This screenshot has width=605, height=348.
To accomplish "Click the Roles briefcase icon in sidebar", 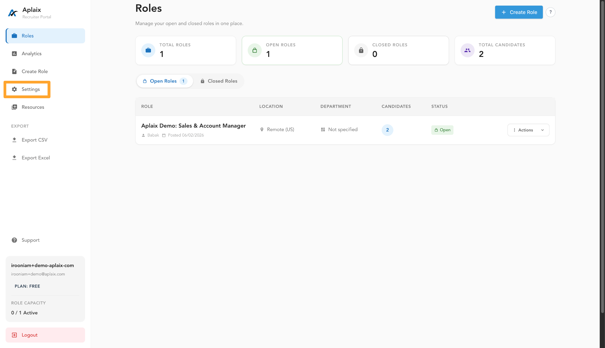I will [x=14, y=36].
